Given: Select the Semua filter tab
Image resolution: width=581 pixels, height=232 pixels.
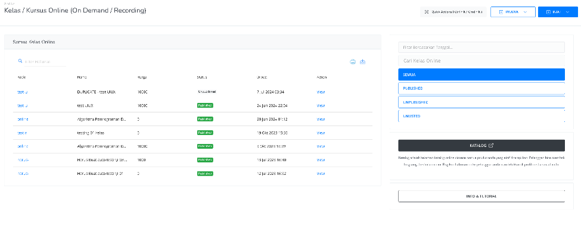Looking at the screenshot, I should click(481, 74).
